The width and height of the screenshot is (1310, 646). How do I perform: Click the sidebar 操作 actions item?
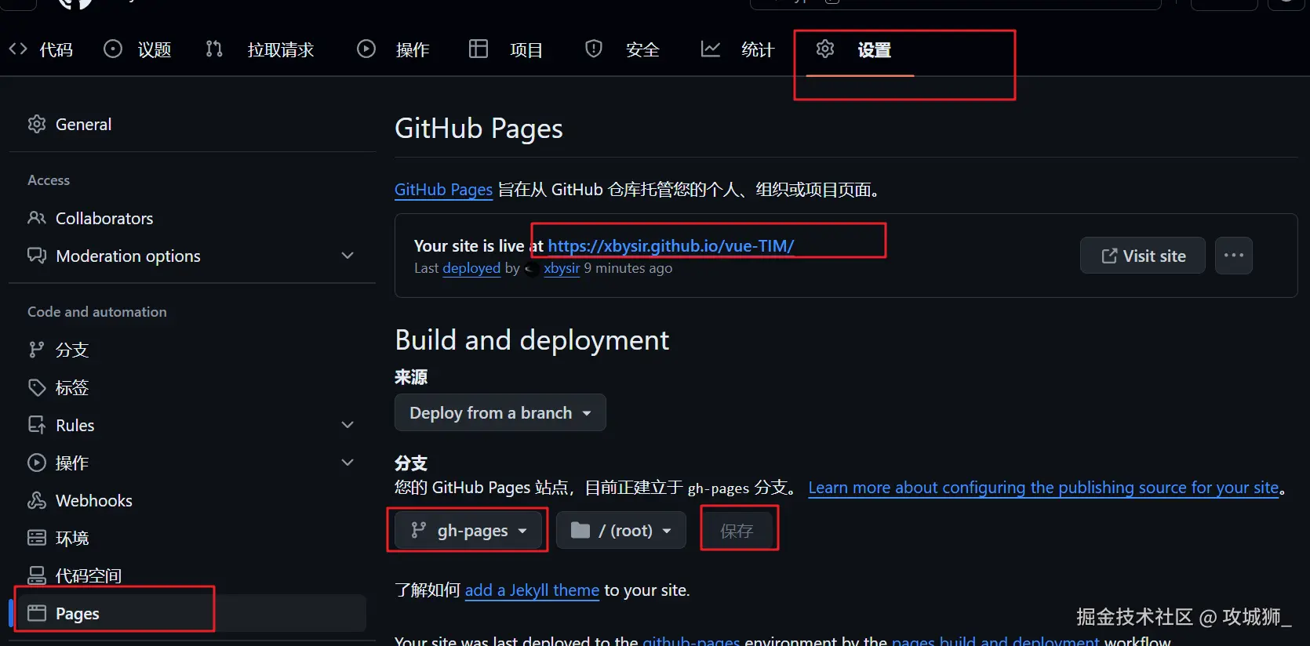point(192,463)
